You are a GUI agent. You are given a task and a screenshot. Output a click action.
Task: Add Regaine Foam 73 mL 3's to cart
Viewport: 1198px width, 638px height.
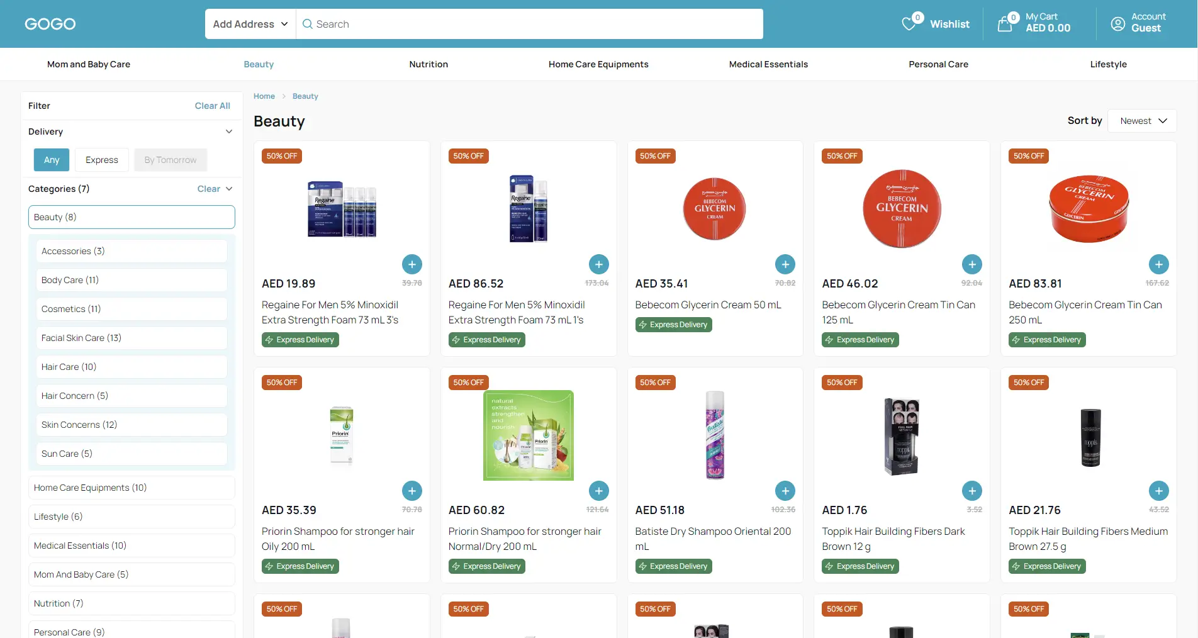coord(412,264)
